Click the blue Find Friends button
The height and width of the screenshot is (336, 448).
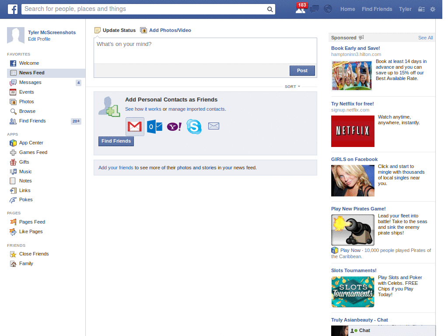click(116, 141)
